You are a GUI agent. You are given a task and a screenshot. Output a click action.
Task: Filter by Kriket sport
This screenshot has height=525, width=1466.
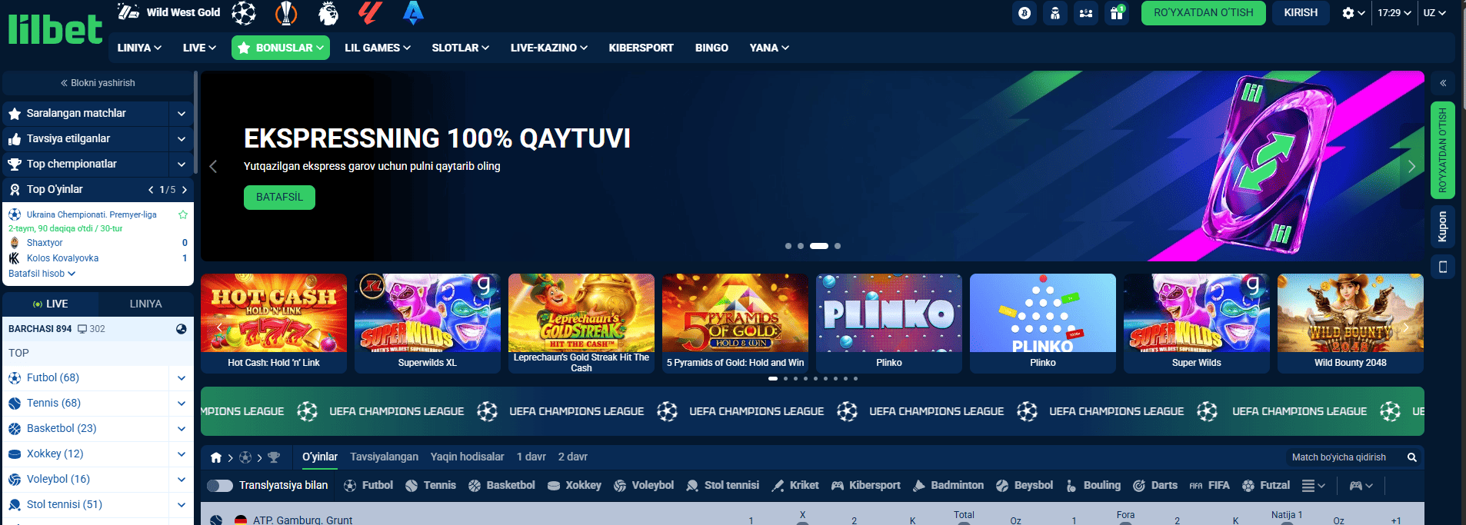coord(795,486)
